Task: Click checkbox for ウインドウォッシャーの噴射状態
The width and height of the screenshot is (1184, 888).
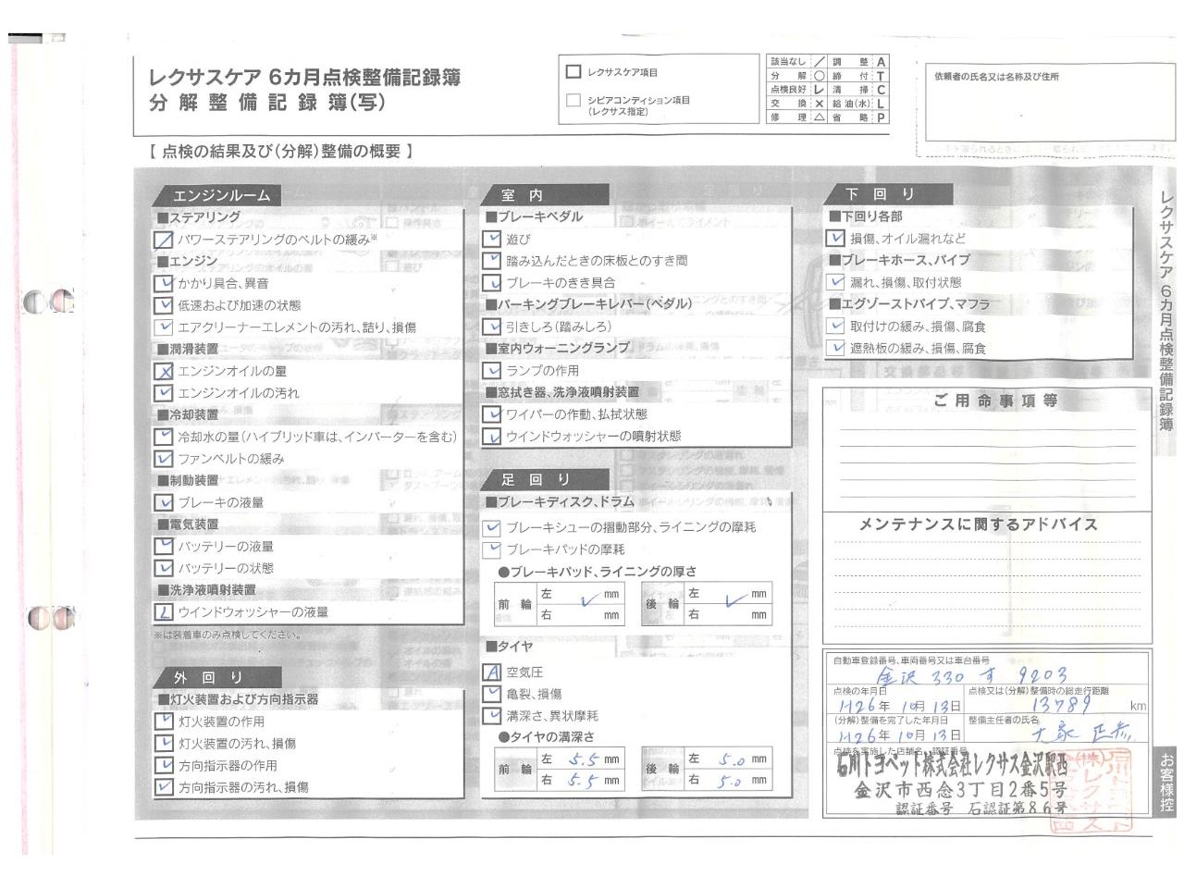Action: point(492,437)
